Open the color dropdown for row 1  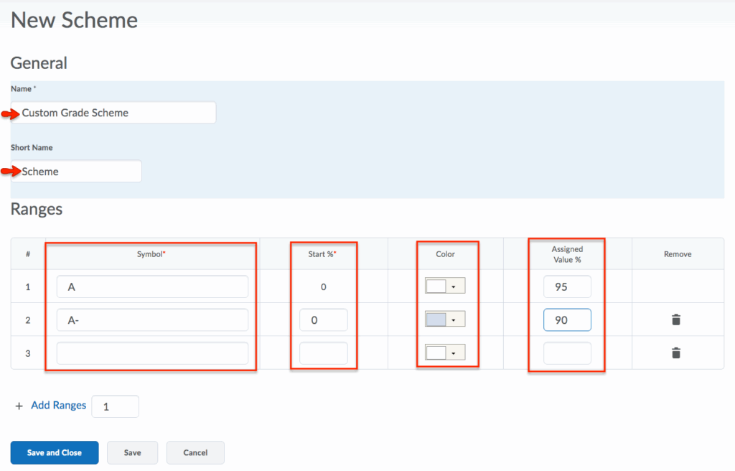[454, 286]
